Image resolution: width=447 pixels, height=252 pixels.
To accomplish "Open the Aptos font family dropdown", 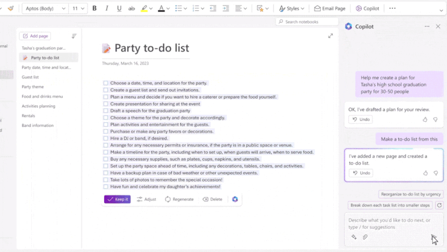I will (45, 8).
